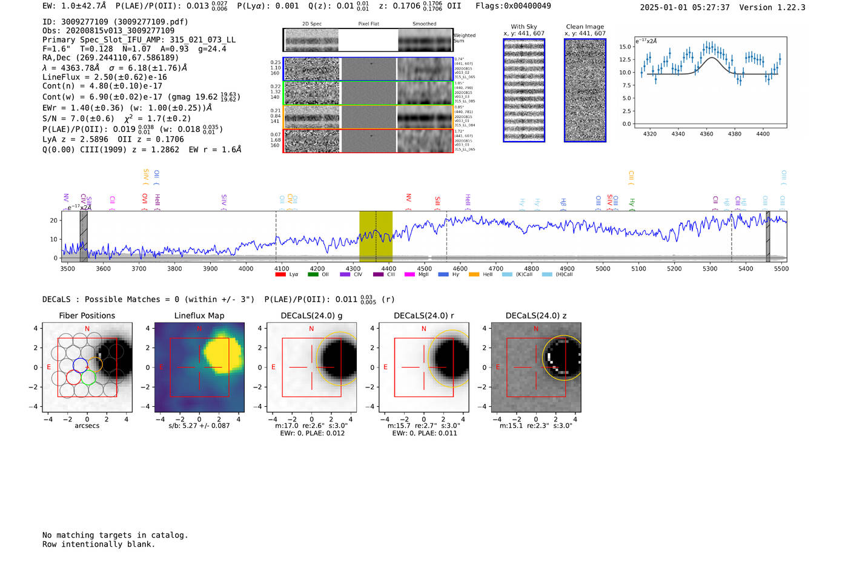Click the Primary Spec_Slot_IFU_AMP text

pos(139,40)
